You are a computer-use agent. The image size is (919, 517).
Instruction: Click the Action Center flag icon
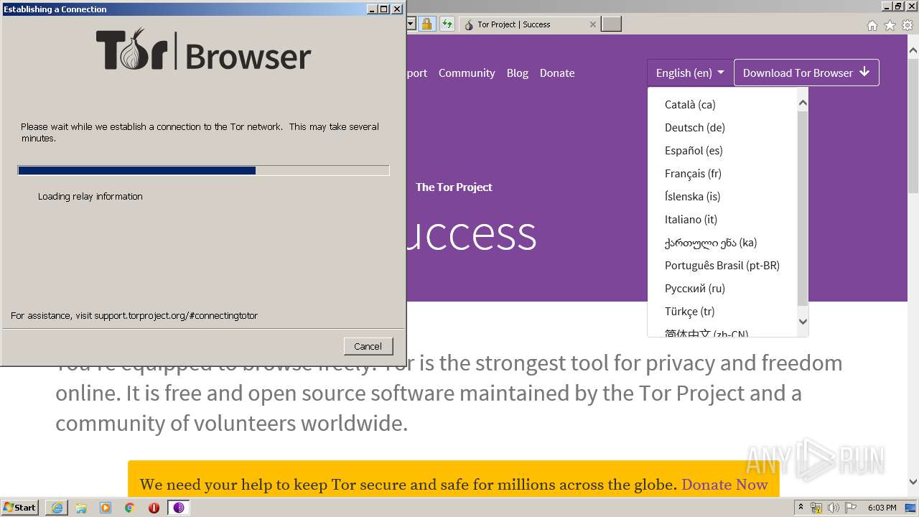(849, 508)
